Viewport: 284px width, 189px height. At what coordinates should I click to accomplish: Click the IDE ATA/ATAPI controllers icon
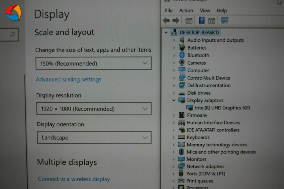[x=181, y=130]
